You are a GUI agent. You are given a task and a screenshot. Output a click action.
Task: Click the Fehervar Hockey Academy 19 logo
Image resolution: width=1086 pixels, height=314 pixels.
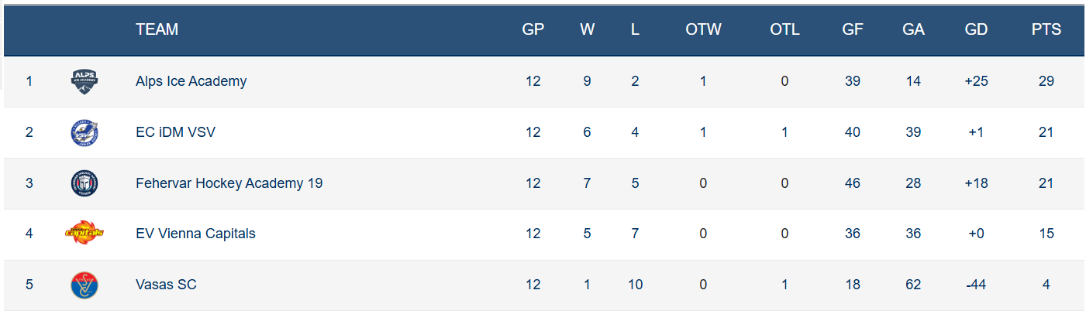click(x=84, y=183)
